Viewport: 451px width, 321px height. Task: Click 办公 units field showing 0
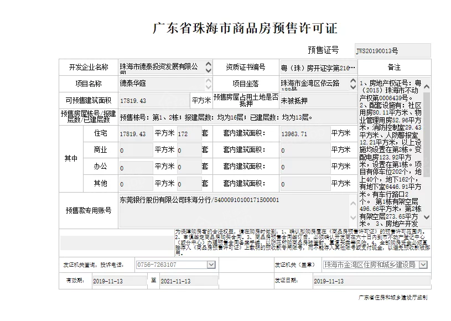pos(189,167)
